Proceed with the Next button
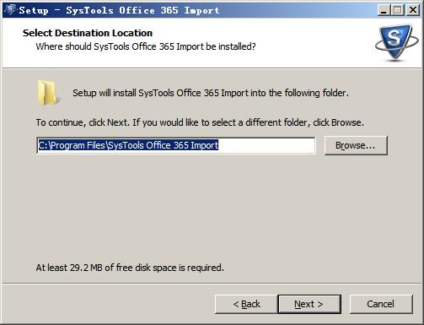 click(309, 304)
